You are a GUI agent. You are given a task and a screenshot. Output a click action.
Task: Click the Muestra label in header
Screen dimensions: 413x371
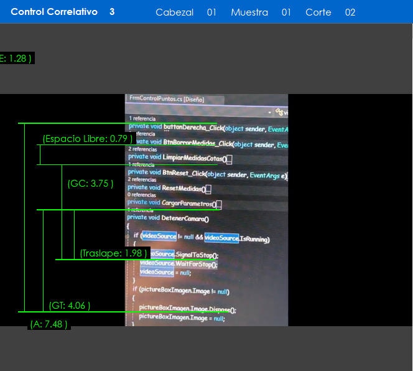[249, 12]
